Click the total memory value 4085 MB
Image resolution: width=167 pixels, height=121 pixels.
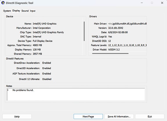click(37, 45)
